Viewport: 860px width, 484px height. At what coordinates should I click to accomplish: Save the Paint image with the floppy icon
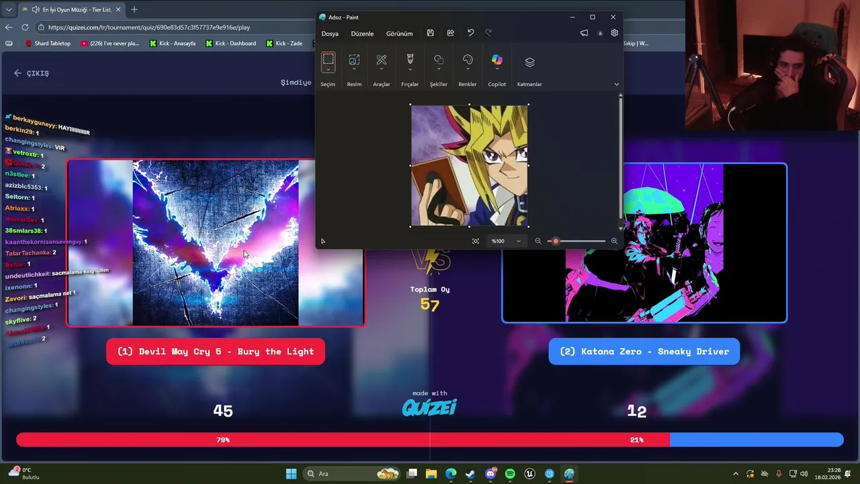[x=431, y=33]
